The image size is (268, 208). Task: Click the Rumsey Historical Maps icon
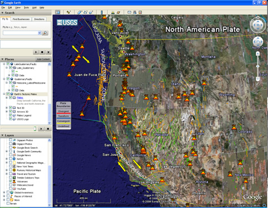pos(14,170)
